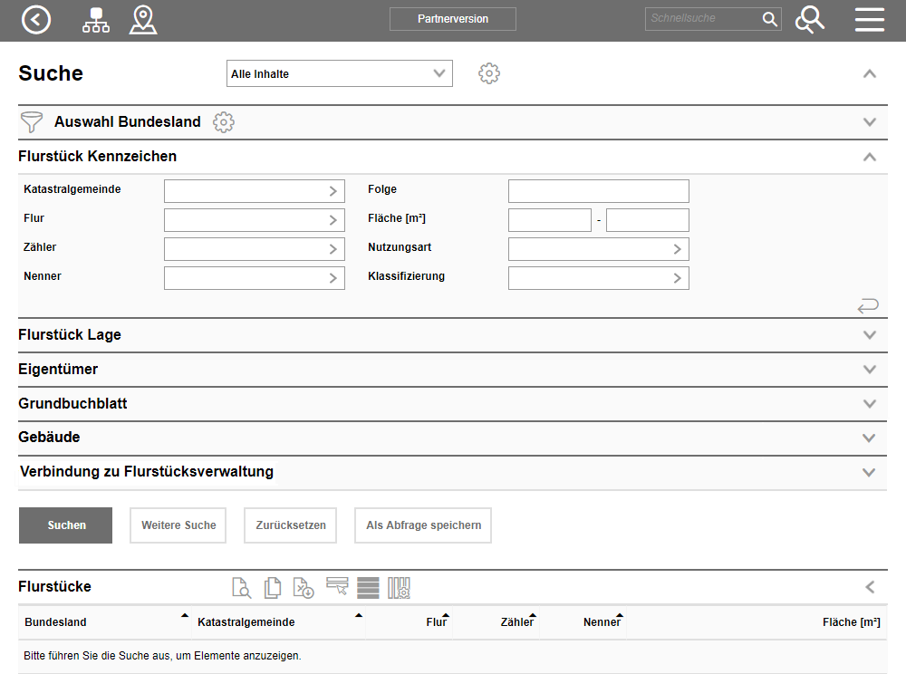Viewport: 906px width, 674px height.
Task: Expand the Flurstück Lage section
Action: [870, 335]
